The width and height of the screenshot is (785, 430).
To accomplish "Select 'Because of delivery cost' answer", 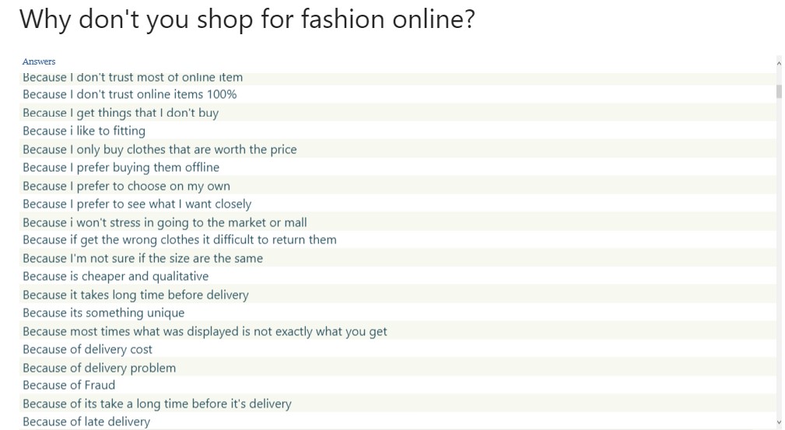I will point(87,349).
